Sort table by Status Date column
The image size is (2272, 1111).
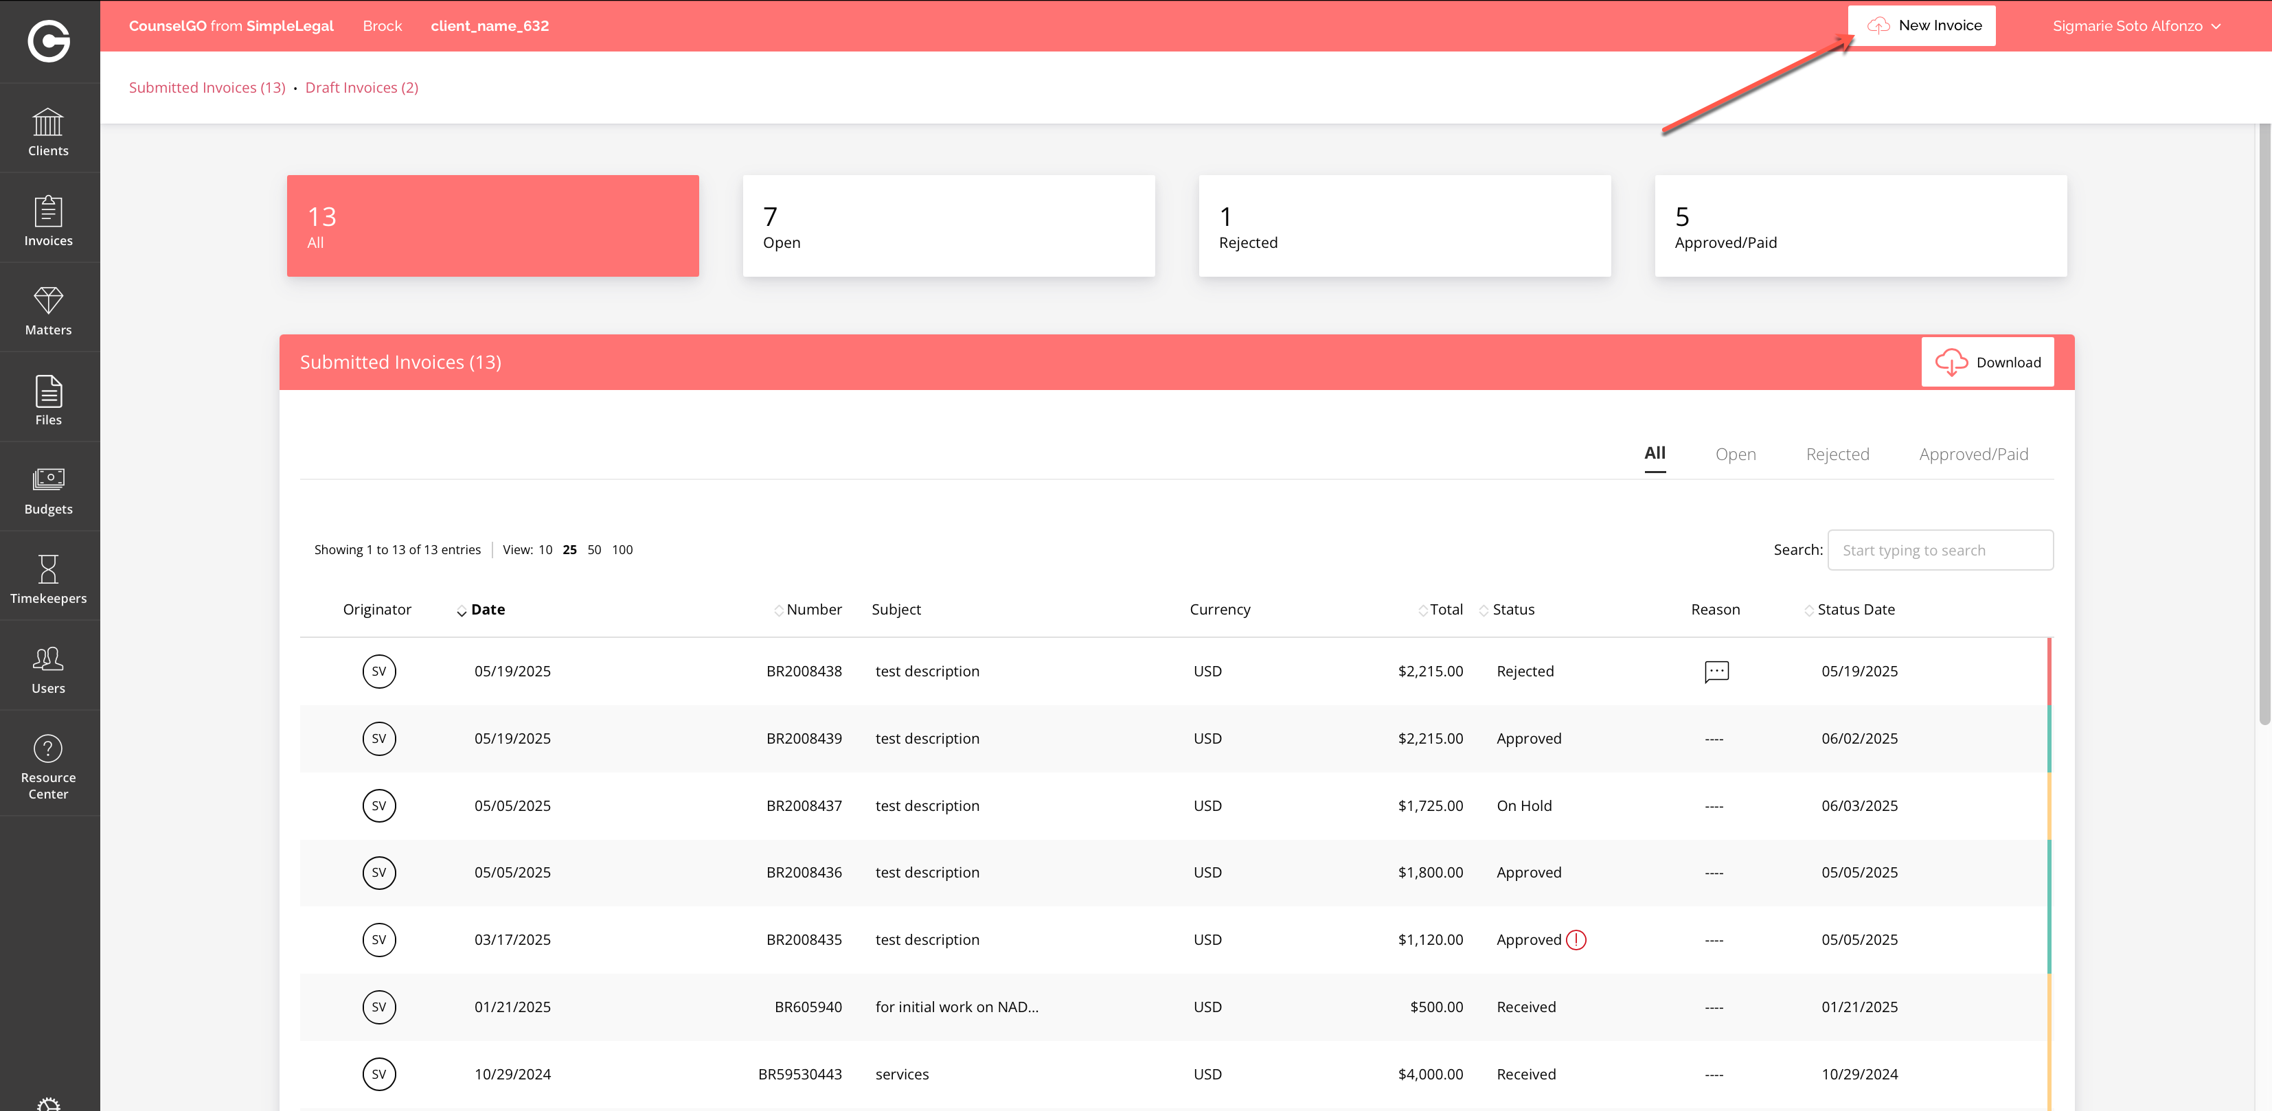pyautogui.click(x=1855, y=609)
